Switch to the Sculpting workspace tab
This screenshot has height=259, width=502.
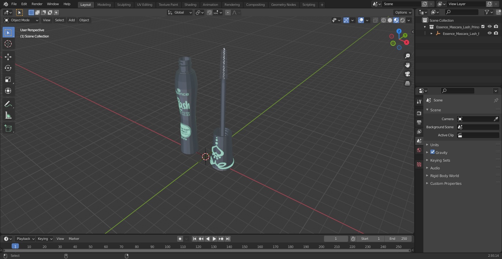pos(124,5)
